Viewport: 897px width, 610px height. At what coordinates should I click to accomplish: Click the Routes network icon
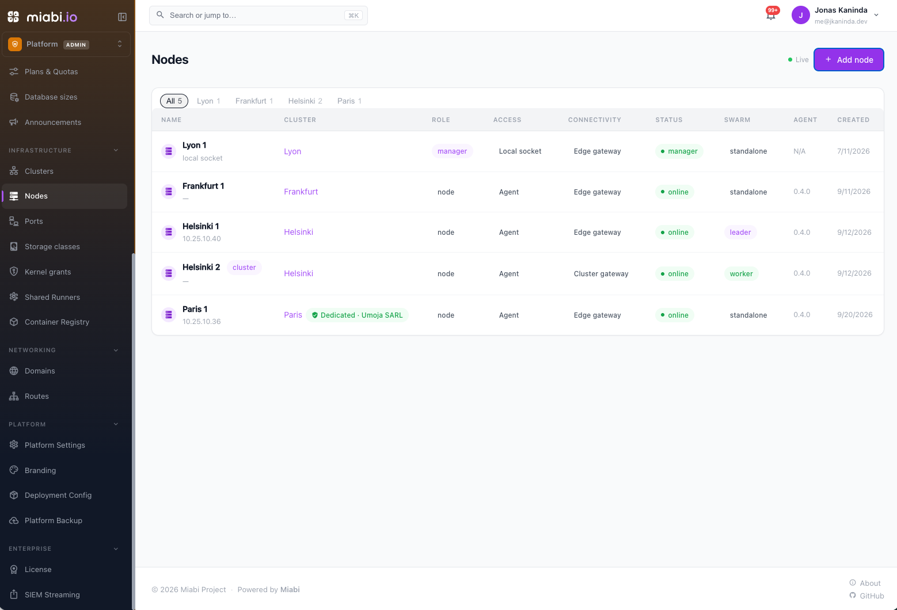point(14,396)
